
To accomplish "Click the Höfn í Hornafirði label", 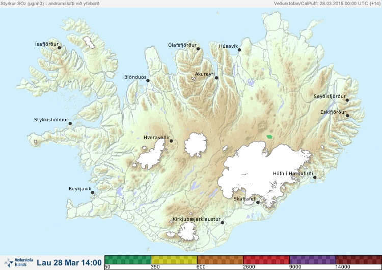I will coord(293,174).
